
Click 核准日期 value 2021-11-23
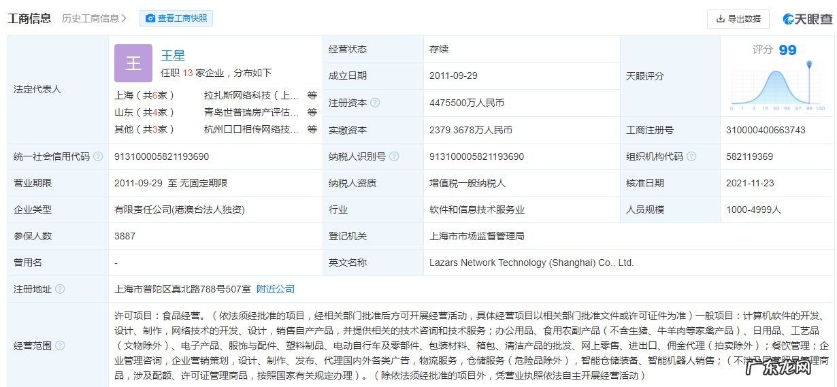pyautogui.click(x=750, y=183)
